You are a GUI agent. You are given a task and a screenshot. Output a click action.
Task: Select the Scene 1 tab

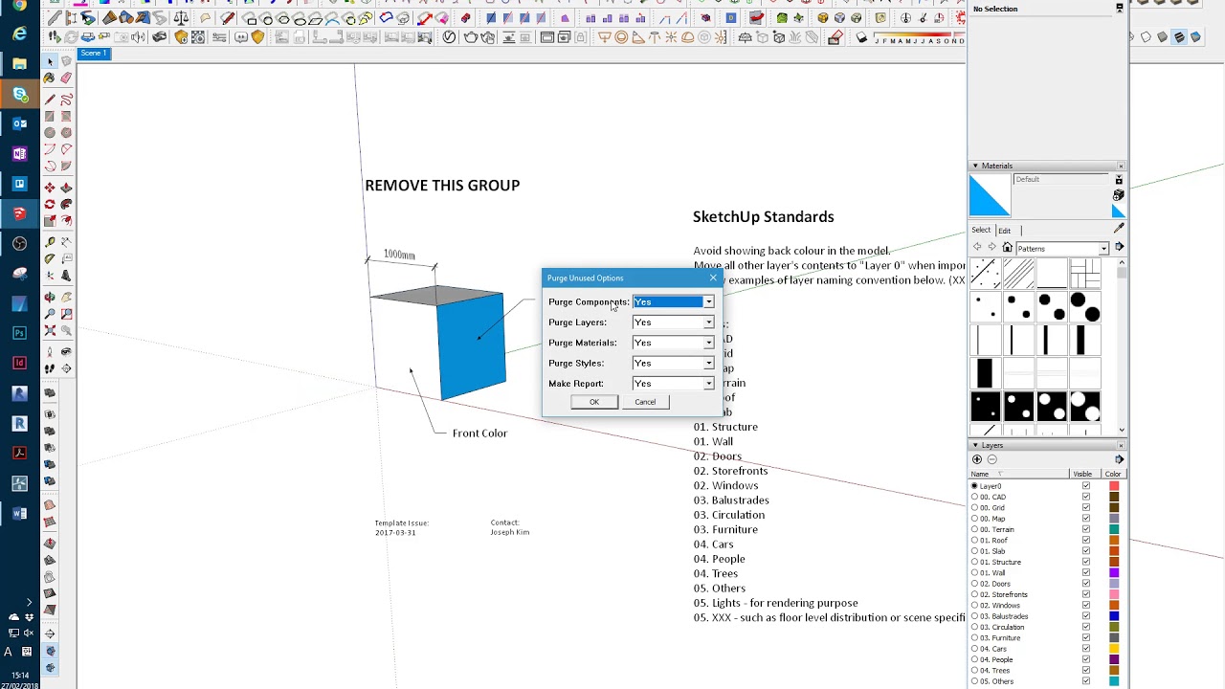point(94,54)
